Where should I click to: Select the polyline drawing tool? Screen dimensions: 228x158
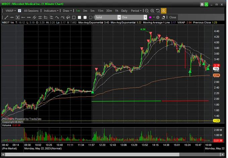57,17
